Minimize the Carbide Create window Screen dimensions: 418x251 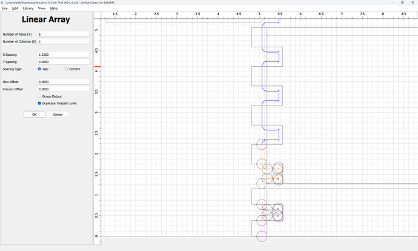(393, 2)
